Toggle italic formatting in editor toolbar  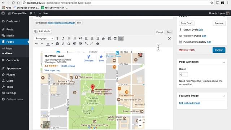click(63, 38)
